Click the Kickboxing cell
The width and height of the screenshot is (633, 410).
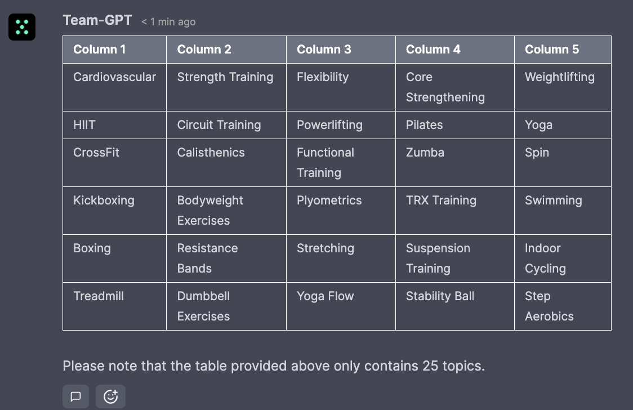[115, 211]
